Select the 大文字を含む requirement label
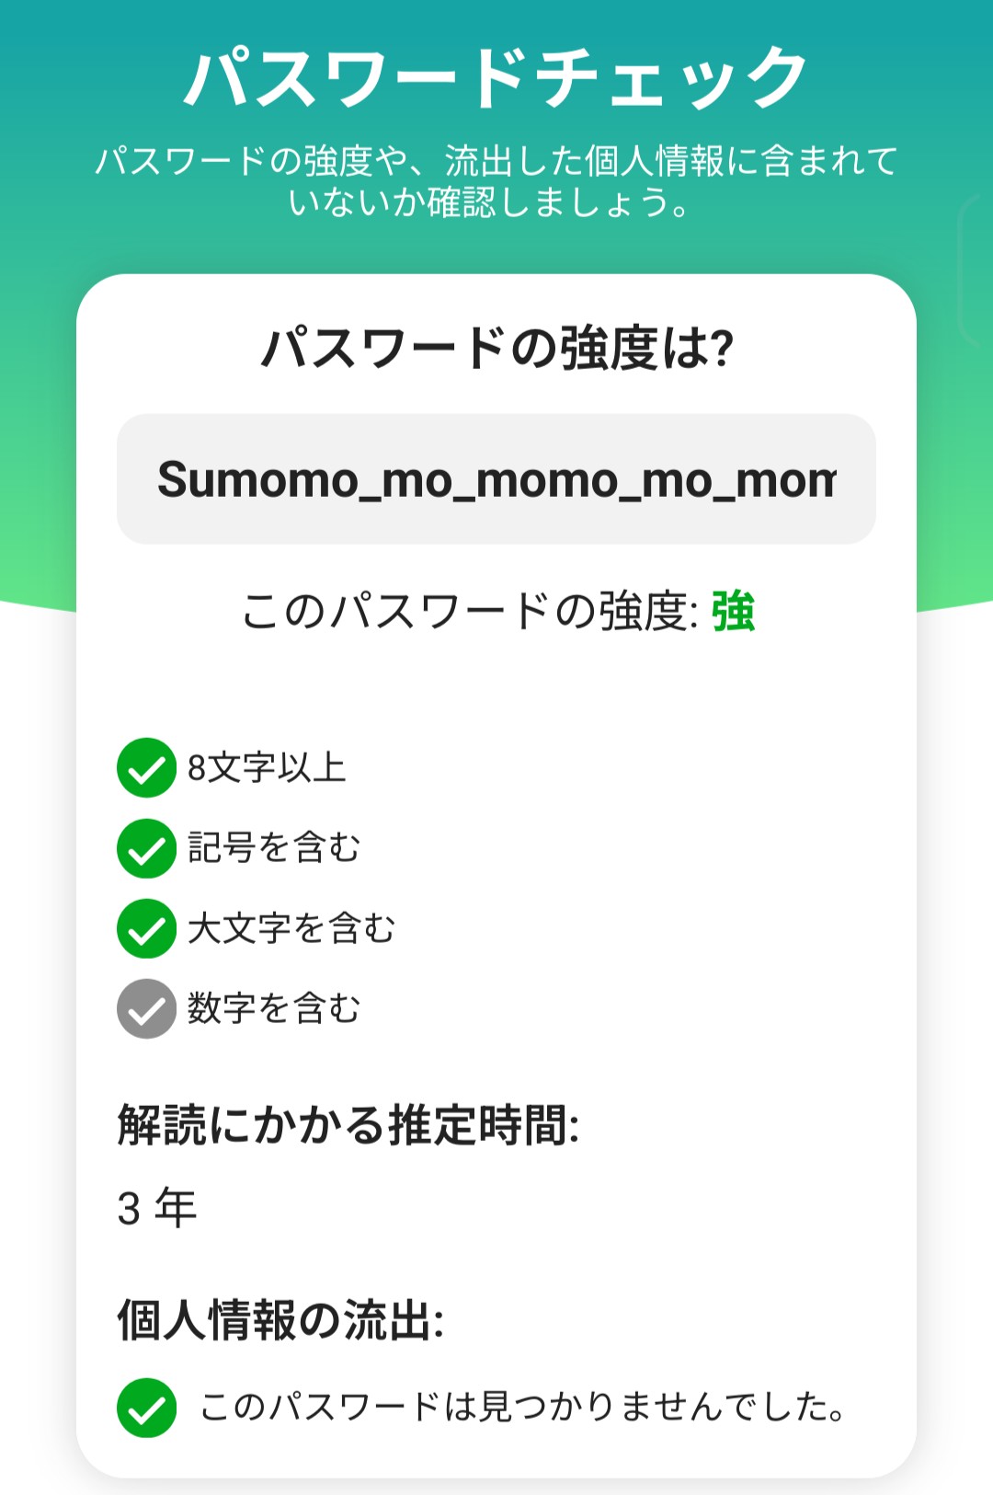Image resolution: width=993 pixels, height=1495 pixels. click(291, 928)
